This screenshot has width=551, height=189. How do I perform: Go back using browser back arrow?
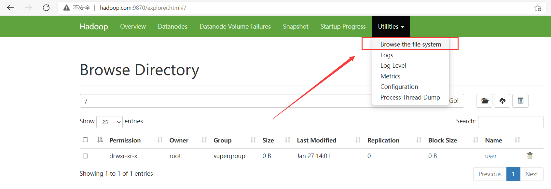[10, 8]
